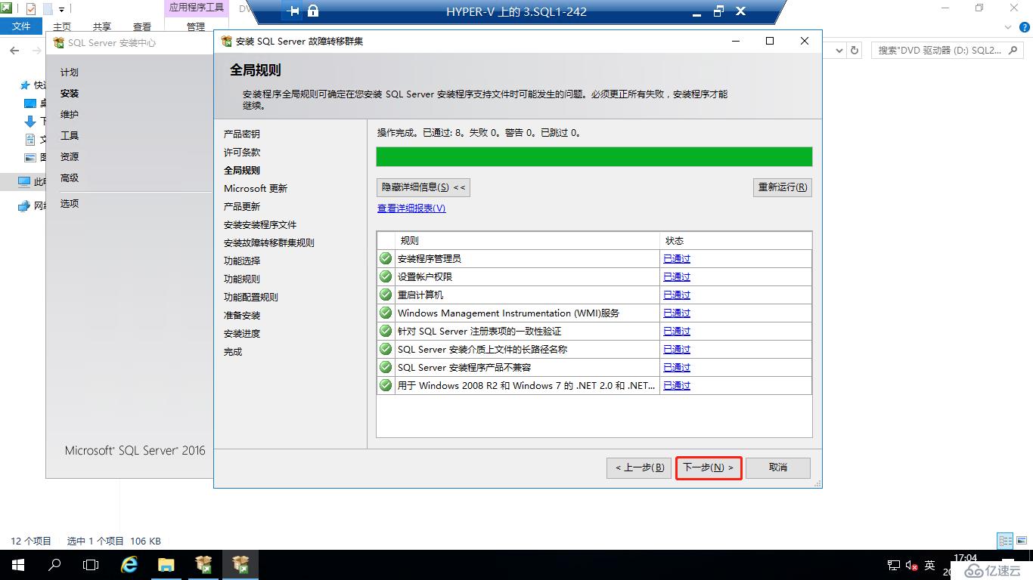
Task: Open taskbar search
Action: tap(54, 565)
